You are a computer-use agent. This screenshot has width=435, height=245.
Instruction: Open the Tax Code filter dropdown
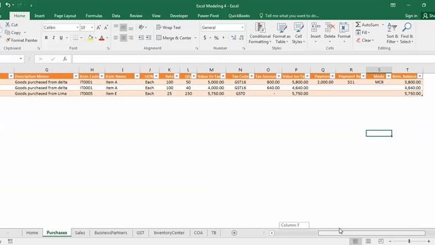251,76
